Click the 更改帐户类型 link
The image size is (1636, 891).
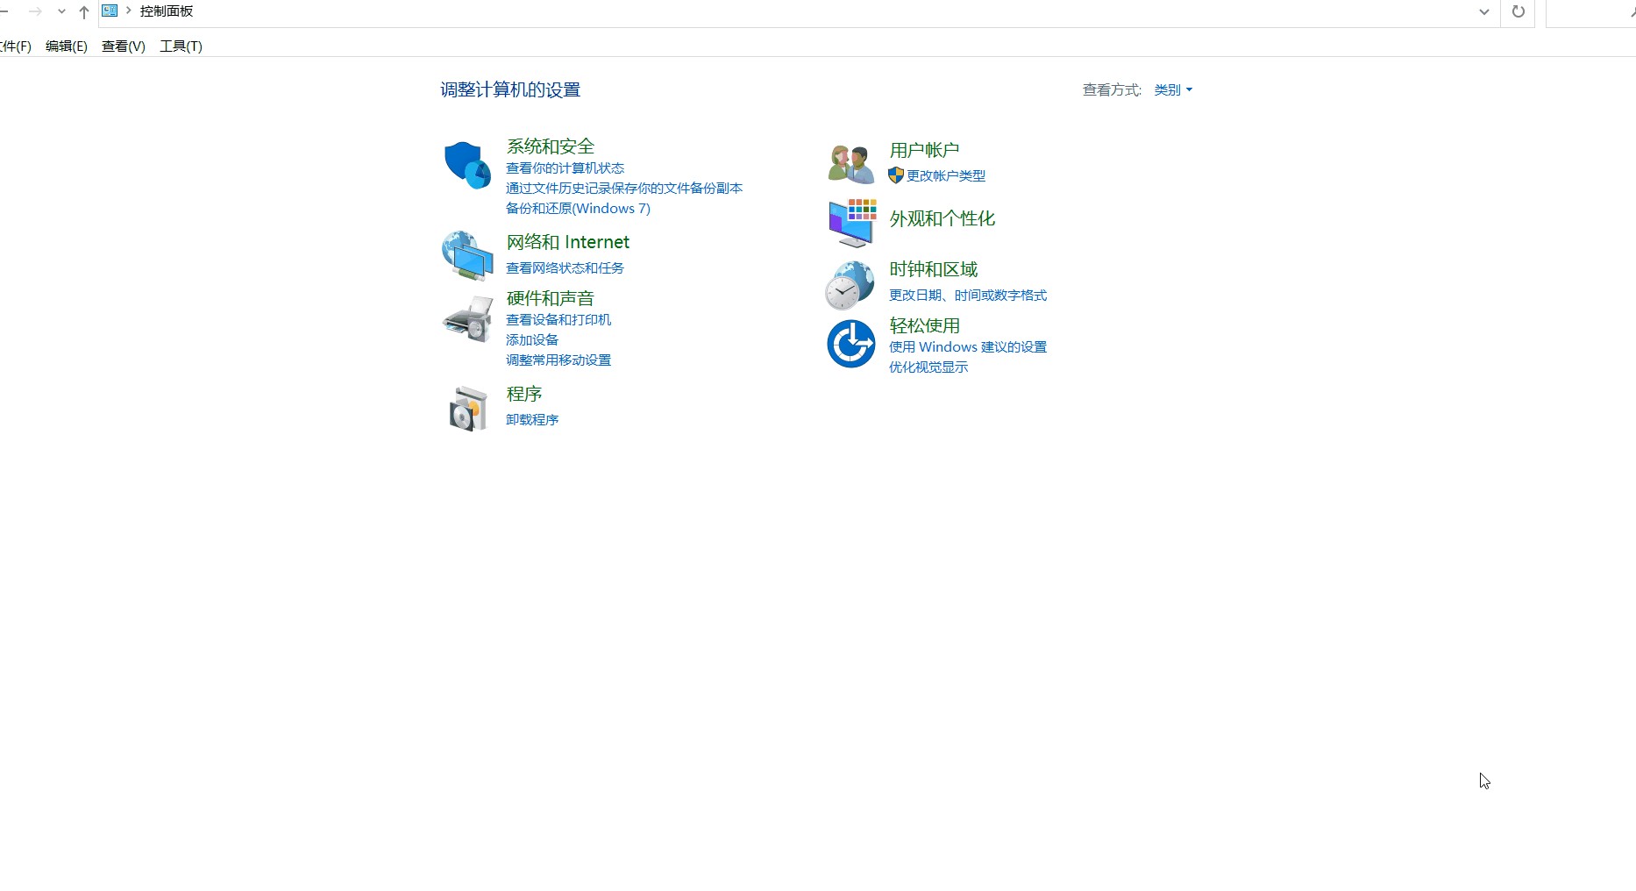[947, 175]
